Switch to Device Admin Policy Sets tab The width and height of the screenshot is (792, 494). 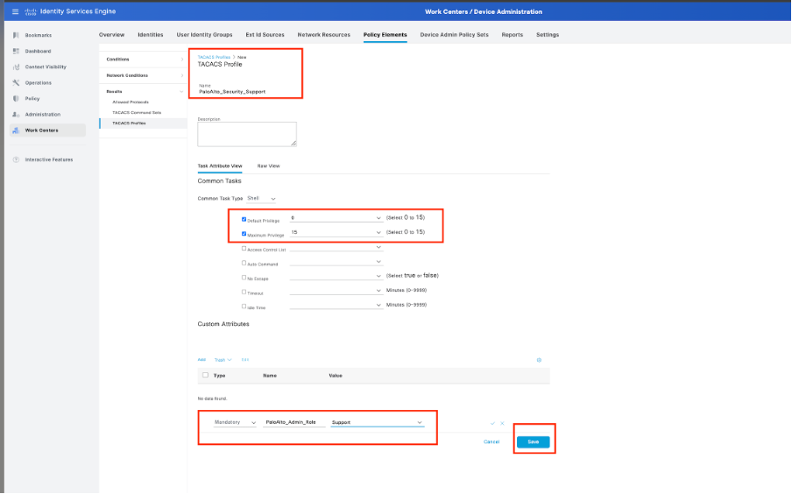(x=454, y=35)
